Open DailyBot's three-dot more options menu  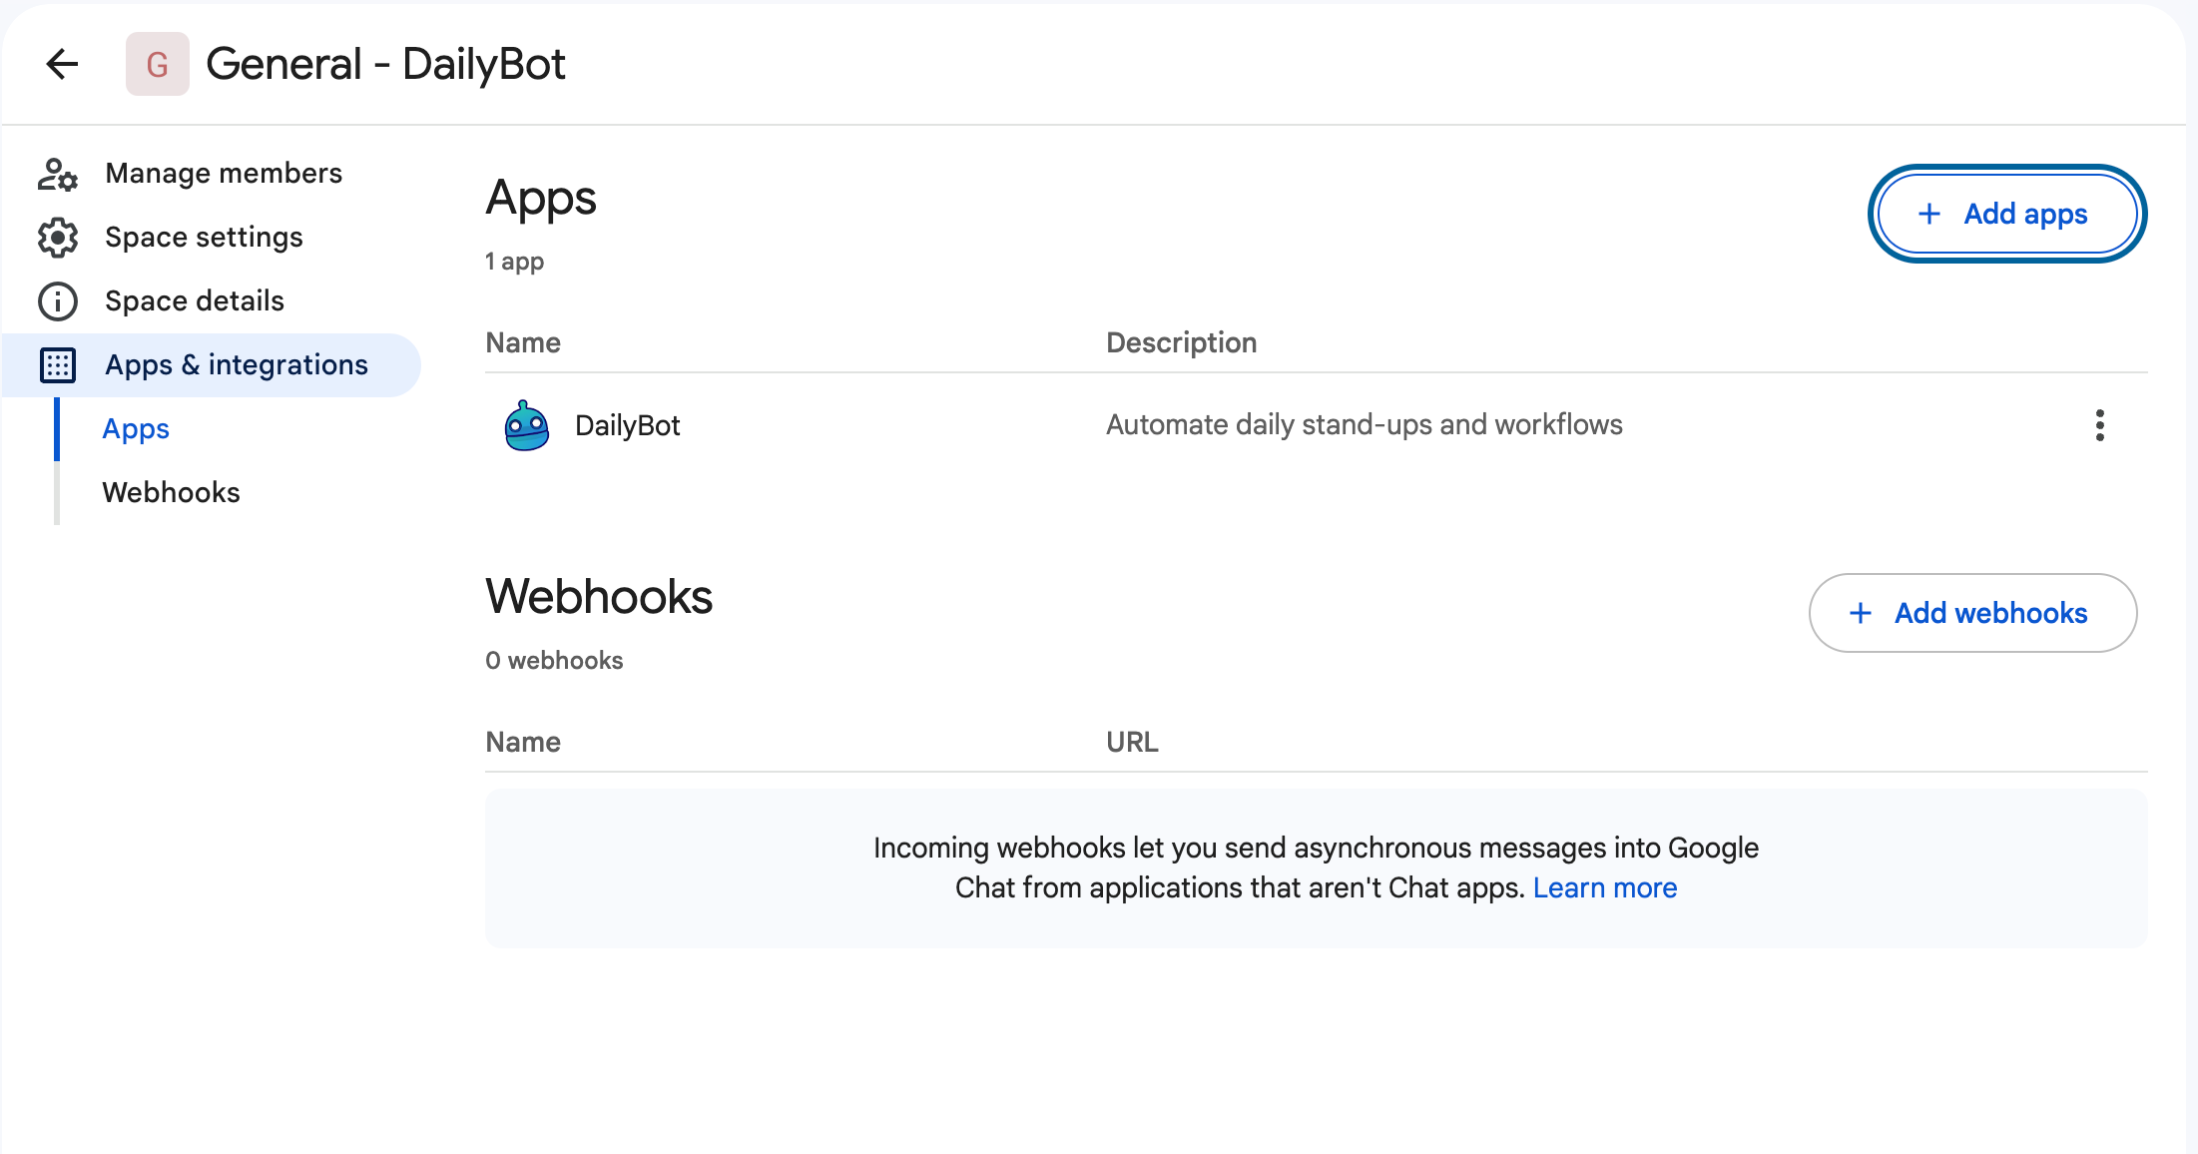[x=2099, y=425]
